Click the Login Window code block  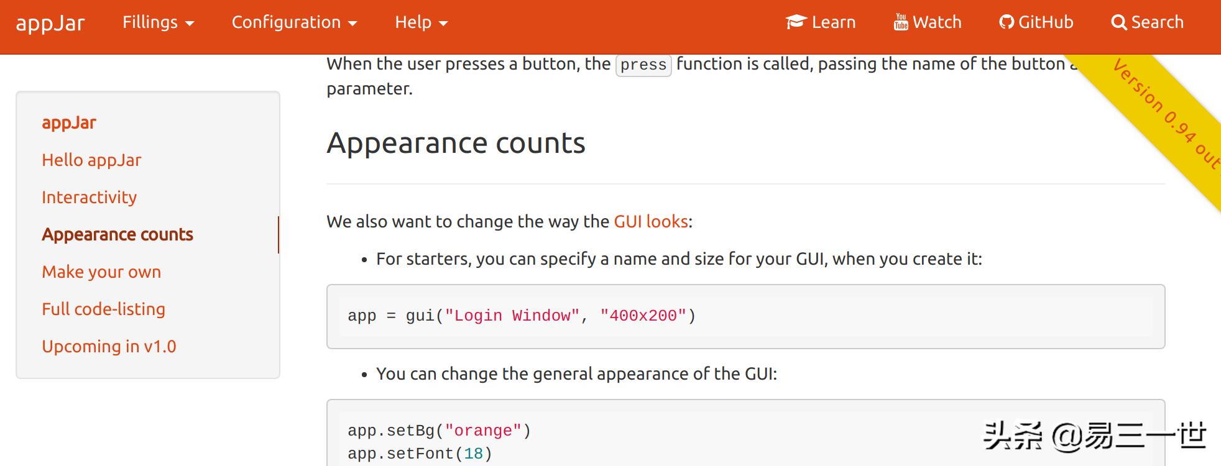pos(745,316)
